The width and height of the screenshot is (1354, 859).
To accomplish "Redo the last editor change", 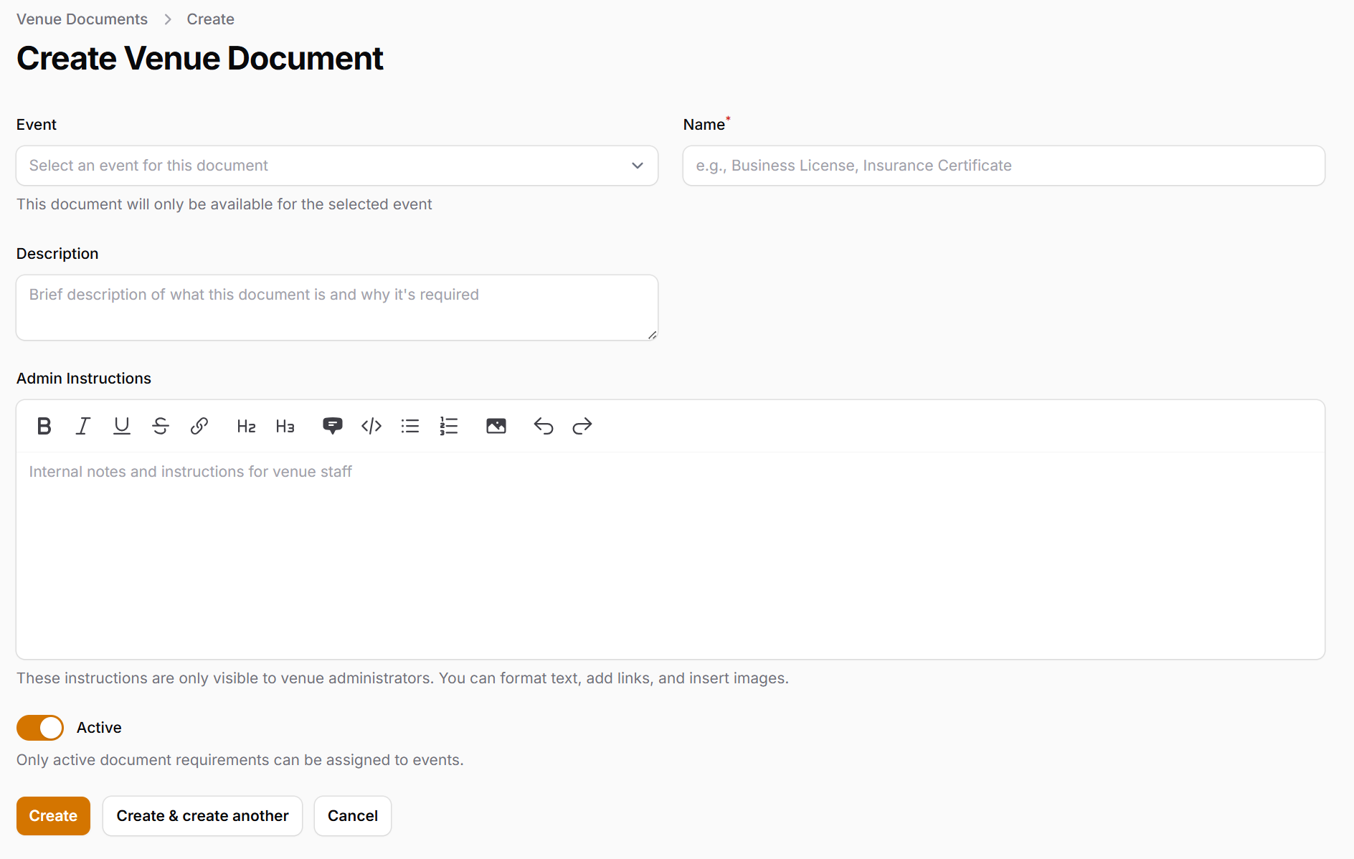I will tap(582, 426).
